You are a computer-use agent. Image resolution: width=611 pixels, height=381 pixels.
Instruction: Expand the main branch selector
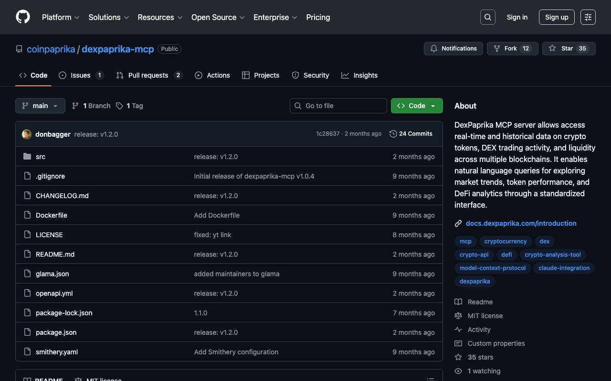click(x=40, y=106)
